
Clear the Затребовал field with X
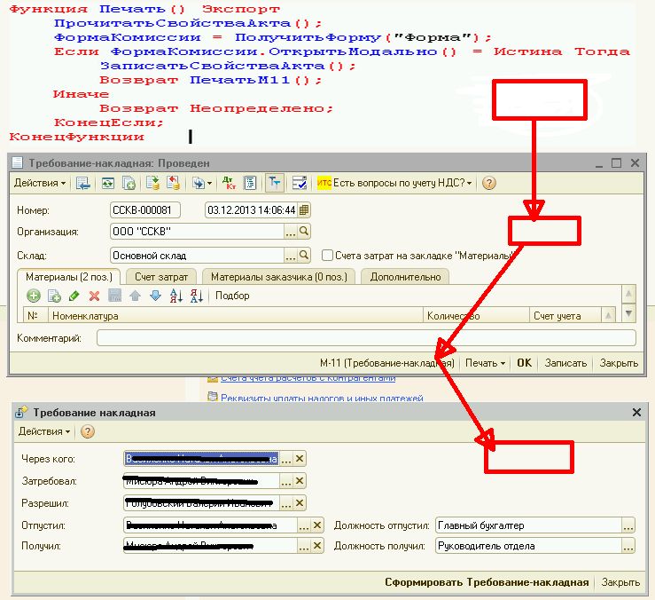click(x=299, y=481)
